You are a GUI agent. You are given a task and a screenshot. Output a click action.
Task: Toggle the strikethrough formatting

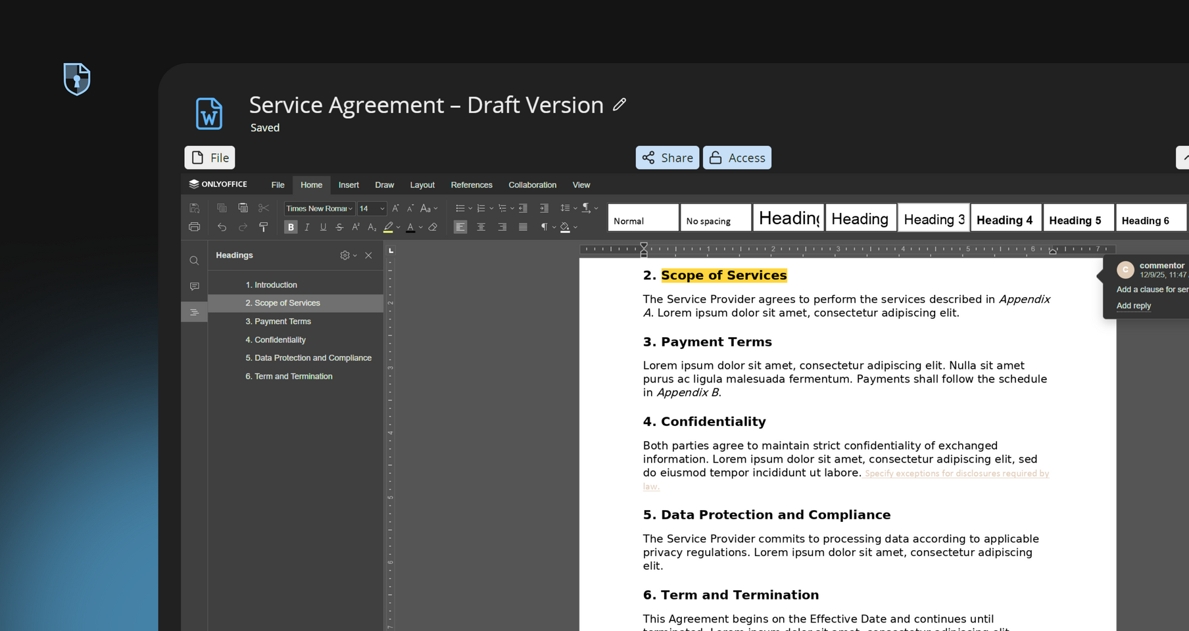tap(339, 227)
